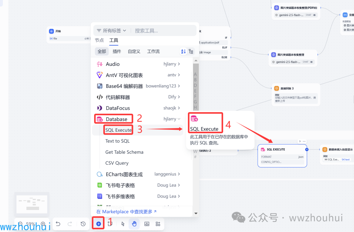Image resolution: width=354 pixels, height=232 pixels.
Task: Choose the SQL Execute tool
Action: [137, 130]
